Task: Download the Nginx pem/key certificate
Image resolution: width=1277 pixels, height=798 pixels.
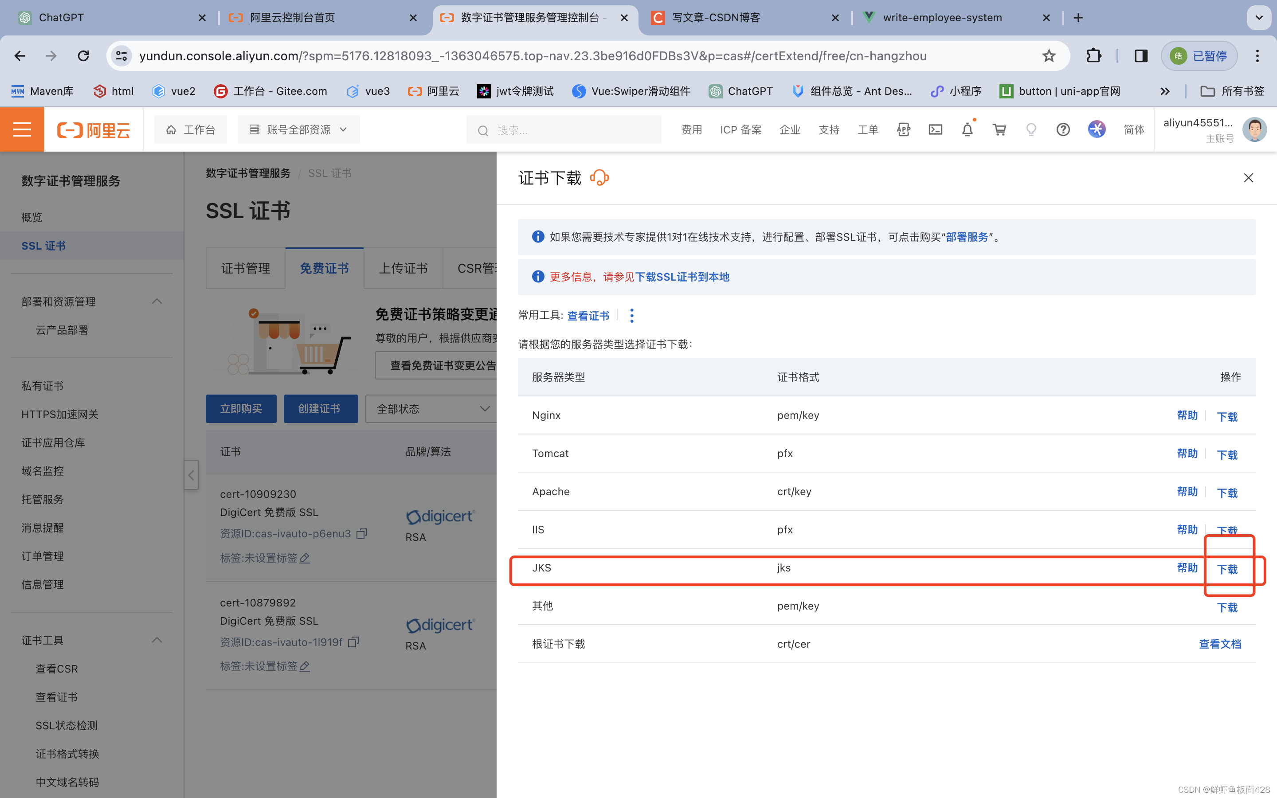Action: point(1227,416)
